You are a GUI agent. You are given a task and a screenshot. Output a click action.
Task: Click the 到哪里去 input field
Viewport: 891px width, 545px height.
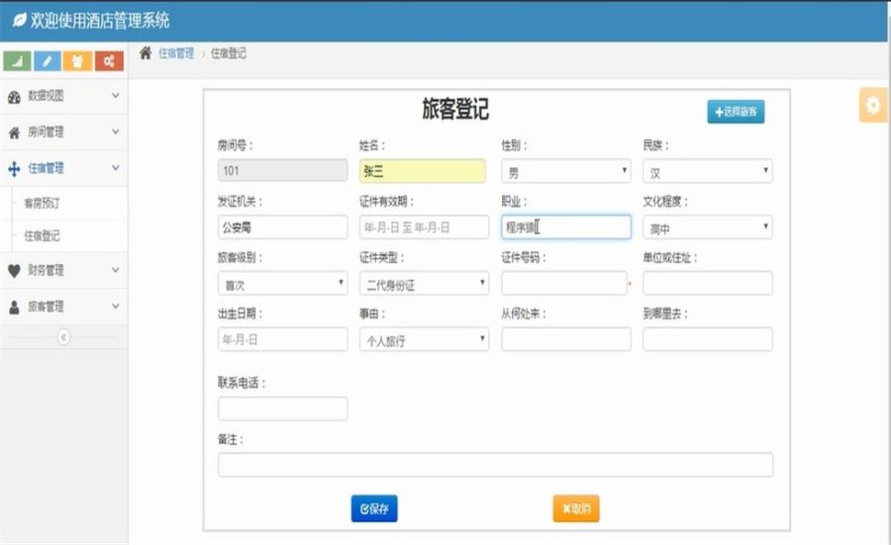pos(708,339)
